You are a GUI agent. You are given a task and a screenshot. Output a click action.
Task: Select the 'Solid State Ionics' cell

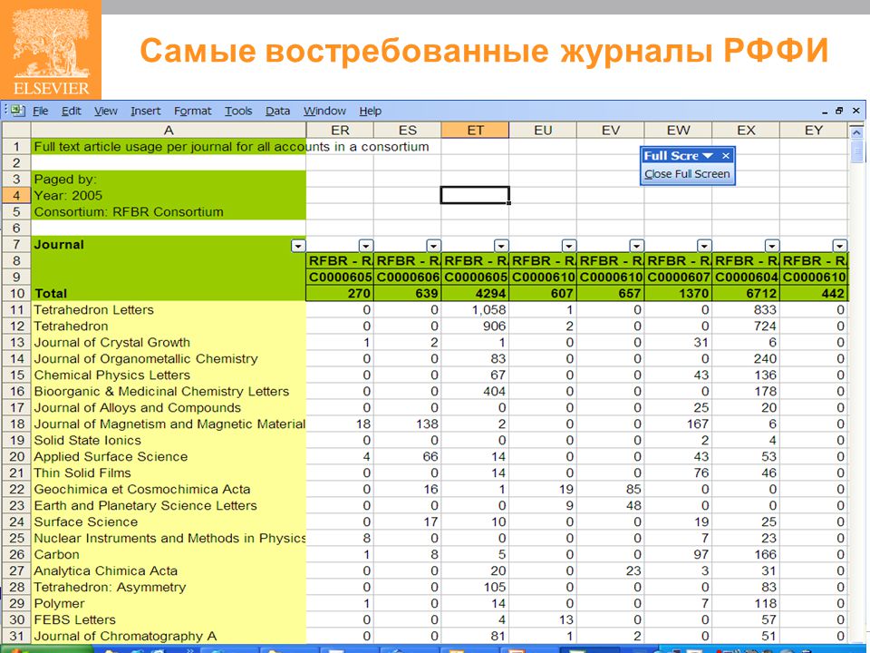pos(169,441)
